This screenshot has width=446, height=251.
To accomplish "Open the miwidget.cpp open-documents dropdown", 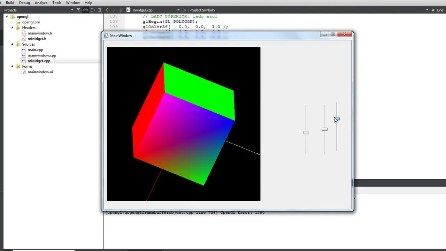I will [178, 10].
